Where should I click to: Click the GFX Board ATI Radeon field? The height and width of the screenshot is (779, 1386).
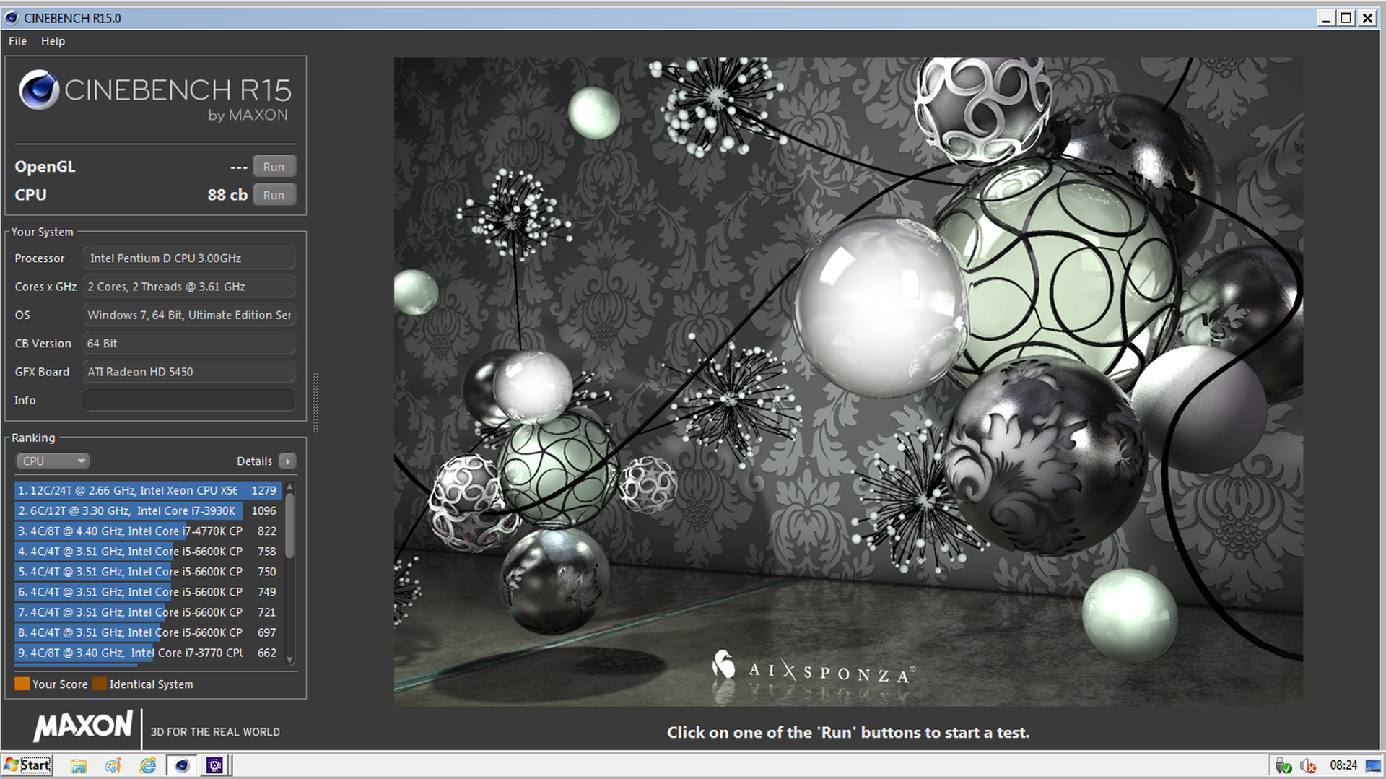(189, 372)
